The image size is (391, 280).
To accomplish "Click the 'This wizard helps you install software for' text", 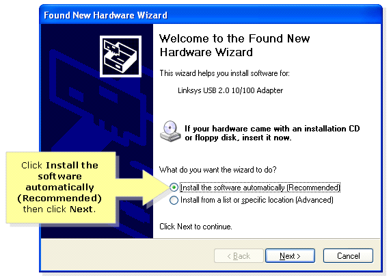I will pos(224,73).
